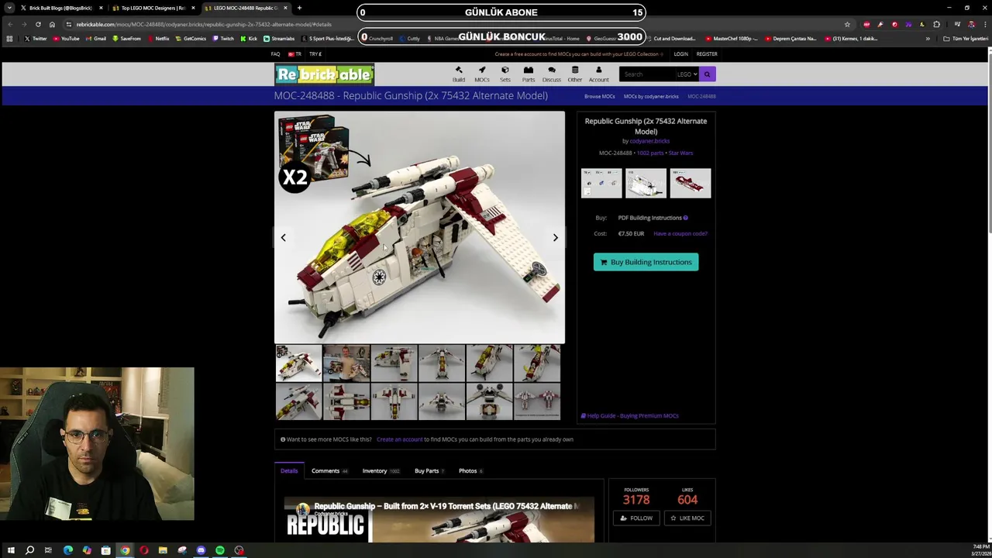Switch to the Comments tab
The width and height of the screenshot is (992, 558).
pos(329,470)
